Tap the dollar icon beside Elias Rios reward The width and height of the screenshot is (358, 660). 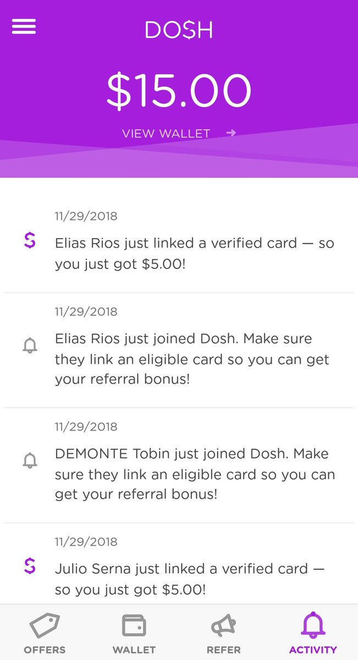pos(30,240)
